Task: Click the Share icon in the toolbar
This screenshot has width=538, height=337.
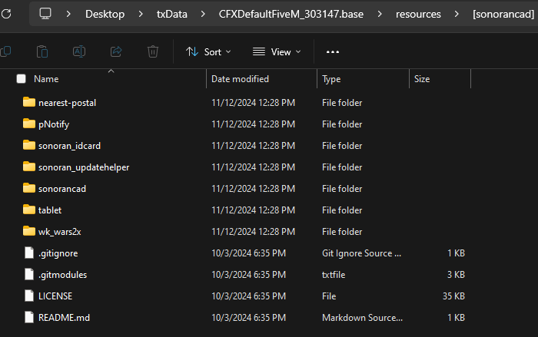Action: click(116, 51)
